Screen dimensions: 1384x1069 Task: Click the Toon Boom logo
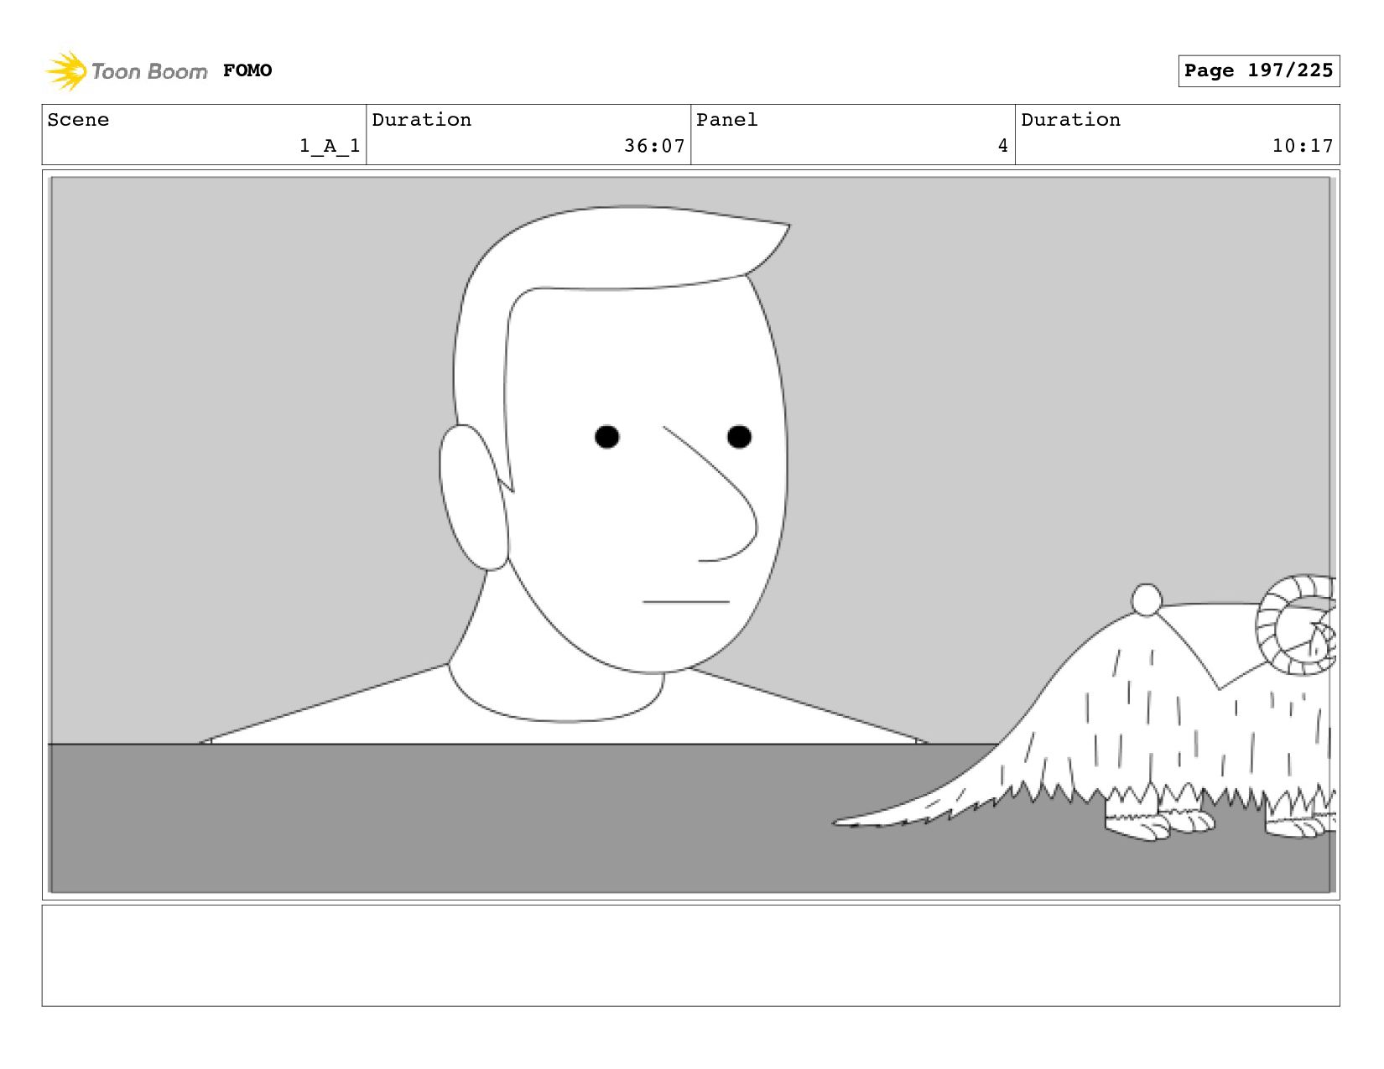[x=126, y=71]
